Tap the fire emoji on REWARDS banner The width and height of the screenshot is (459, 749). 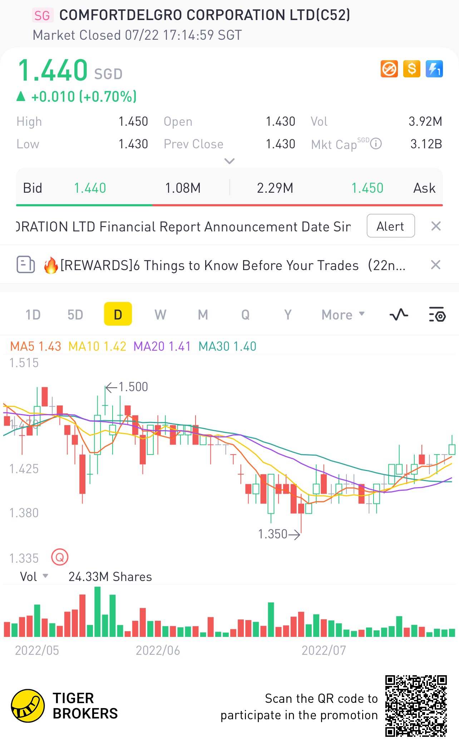(51, 265)
